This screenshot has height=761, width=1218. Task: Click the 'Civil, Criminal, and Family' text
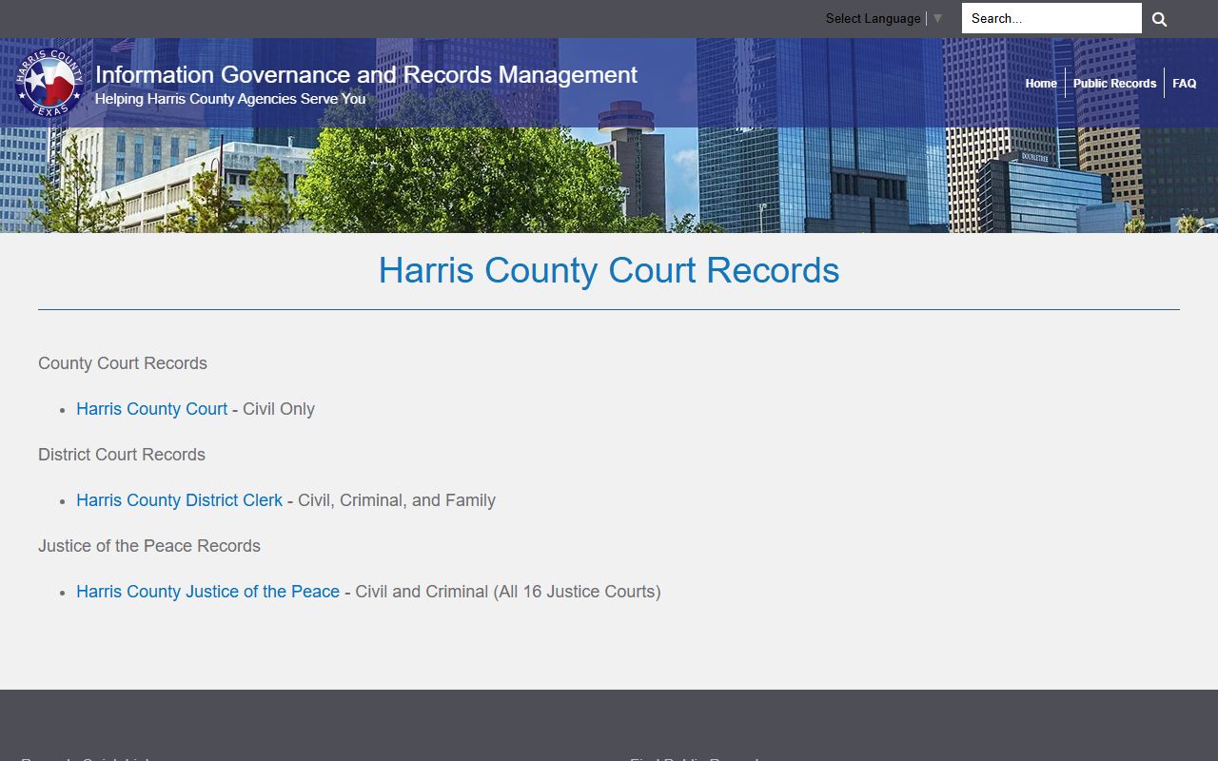pyautogui.click(x=397, y=500)
